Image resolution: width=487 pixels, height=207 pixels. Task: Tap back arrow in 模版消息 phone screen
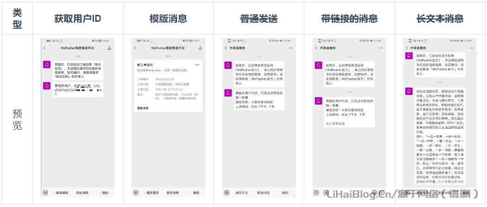tap(135, 48)
